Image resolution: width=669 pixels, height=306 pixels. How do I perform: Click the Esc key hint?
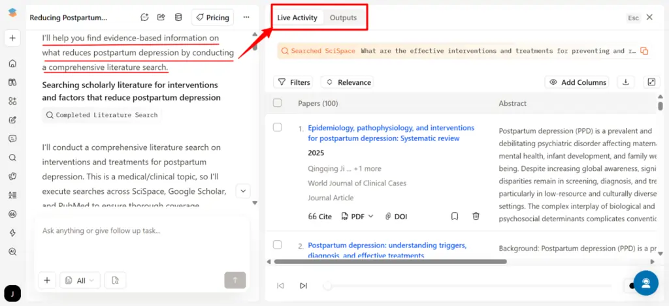[x=634, y=18]
